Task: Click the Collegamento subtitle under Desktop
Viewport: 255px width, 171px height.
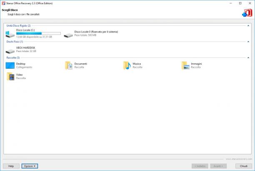Action: coord(24,67)
